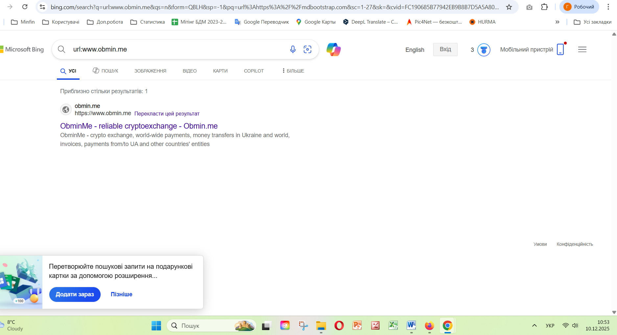Open the Extensions puzzle icon
Image resolution: width=617 pixels, height=335 pixels.
pos(544,7)
